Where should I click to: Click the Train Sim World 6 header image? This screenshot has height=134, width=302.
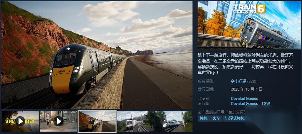tap(249, 25)
